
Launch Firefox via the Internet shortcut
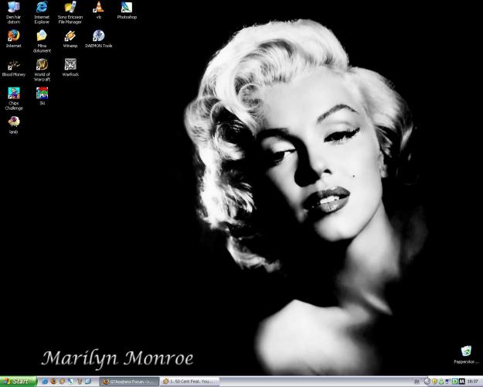(x=13, y=36)
